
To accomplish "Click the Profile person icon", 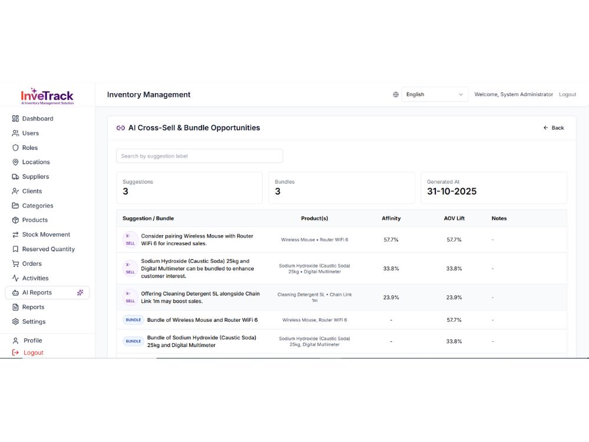I will pyautogui.click(x=15, y=341).
